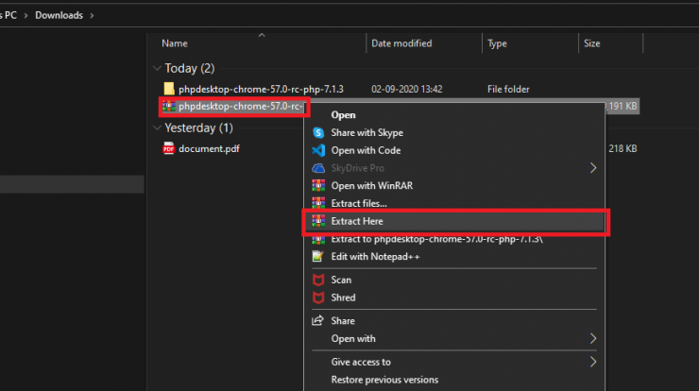This screenshot has height=391, width=699.
Task: Click WinRAR icon next to Extract files...
Action: click(x=318, y=203)
